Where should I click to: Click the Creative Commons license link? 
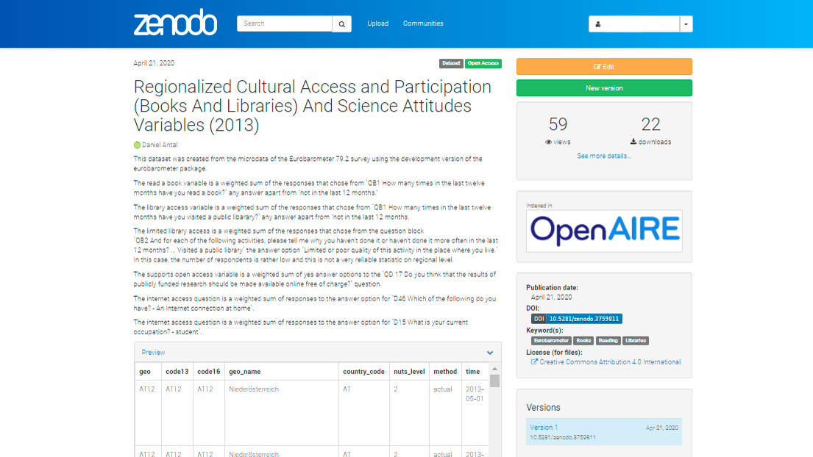[x=609, y=361]
